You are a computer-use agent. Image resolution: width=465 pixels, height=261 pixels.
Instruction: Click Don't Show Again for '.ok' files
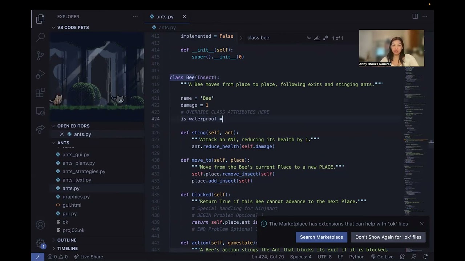(x=388, y=237)
